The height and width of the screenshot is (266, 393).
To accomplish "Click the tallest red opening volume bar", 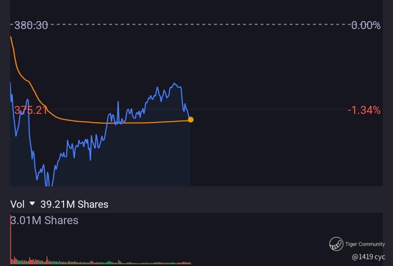I will 11,239.
